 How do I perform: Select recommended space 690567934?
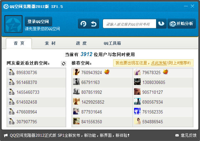(x=152, y=102)
